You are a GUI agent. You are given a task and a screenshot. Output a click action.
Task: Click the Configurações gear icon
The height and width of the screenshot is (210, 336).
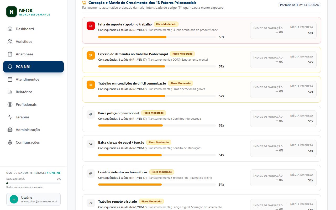(x=10, y=142)
